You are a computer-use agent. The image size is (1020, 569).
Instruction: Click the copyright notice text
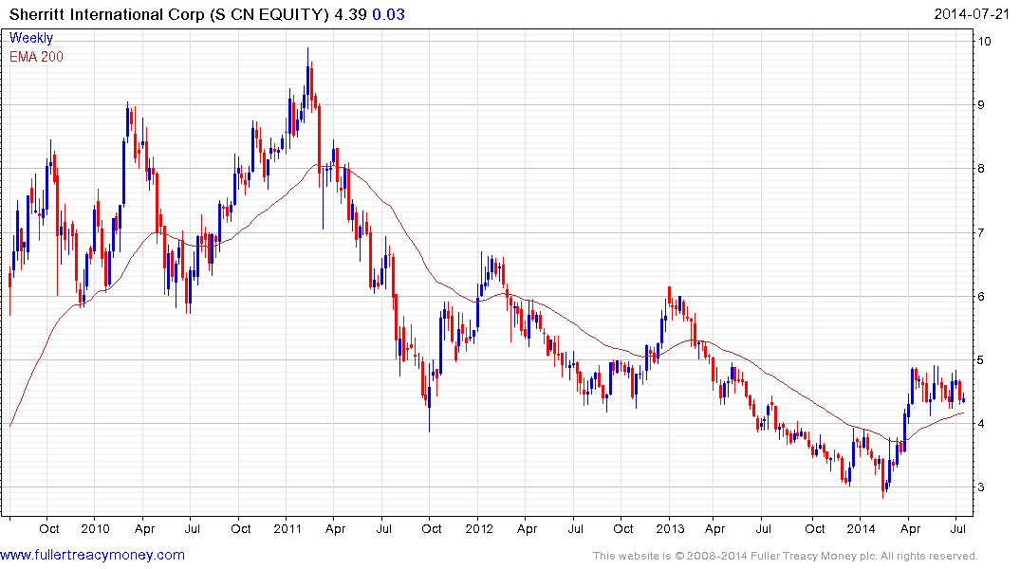pyautogui.click(x=786, y=556)
